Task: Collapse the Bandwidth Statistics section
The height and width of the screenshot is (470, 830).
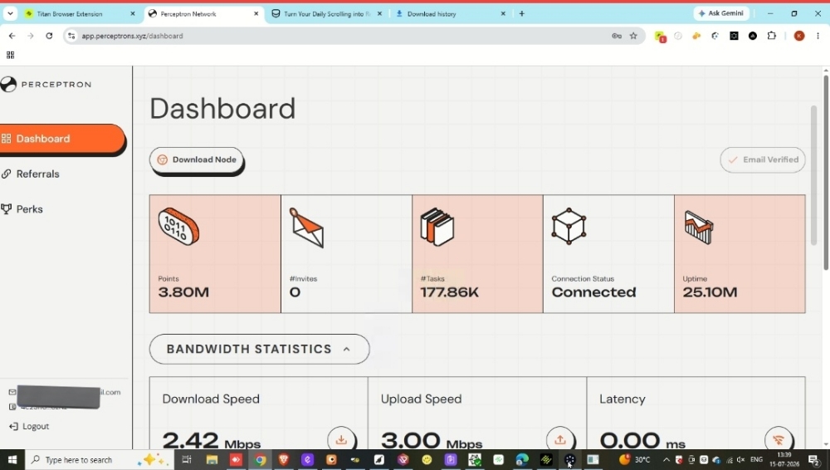Action: [x=259, y=349]
